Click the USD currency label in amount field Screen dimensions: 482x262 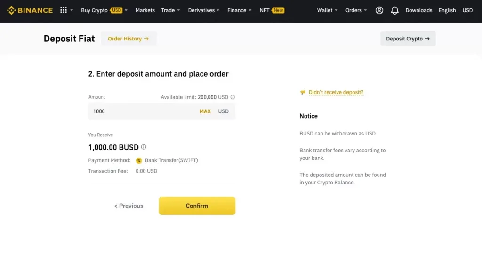coord(224,111)
